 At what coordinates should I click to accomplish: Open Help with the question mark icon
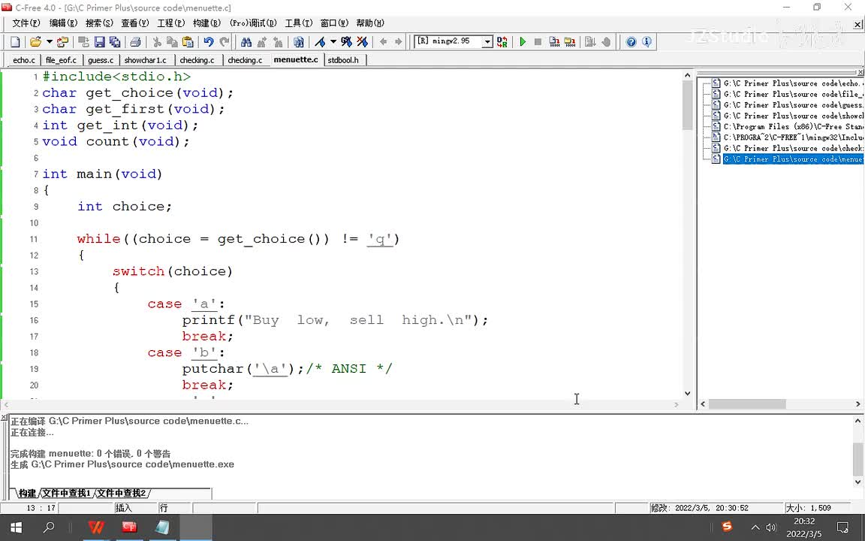pos(631,42)
